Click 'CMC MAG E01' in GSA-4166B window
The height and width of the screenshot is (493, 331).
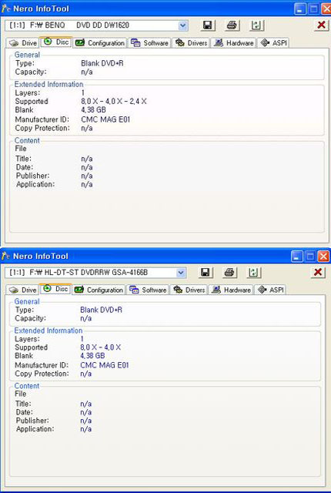pyautogui.click(x=105, y=365)
